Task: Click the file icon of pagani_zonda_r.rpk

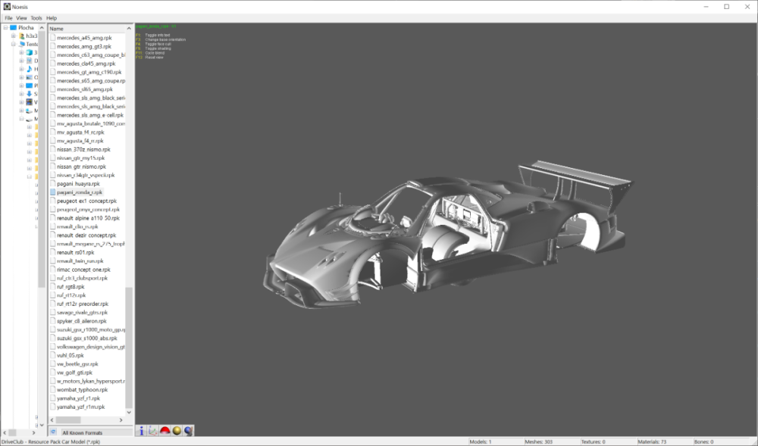Action: (53, 192)
